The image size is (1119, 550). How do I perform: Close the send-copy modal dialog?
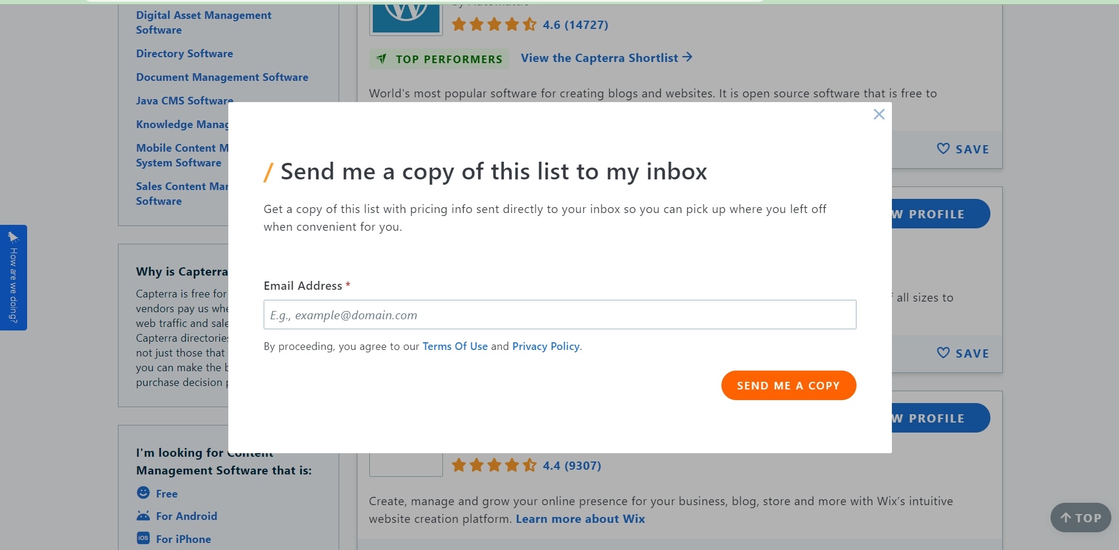(879, 114)
